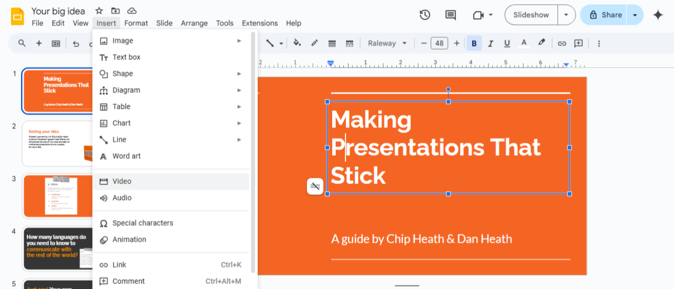The width and height of the screenshot is (674, 289).
Task: Choose Special characters menu entry
Action: [171, 223]
